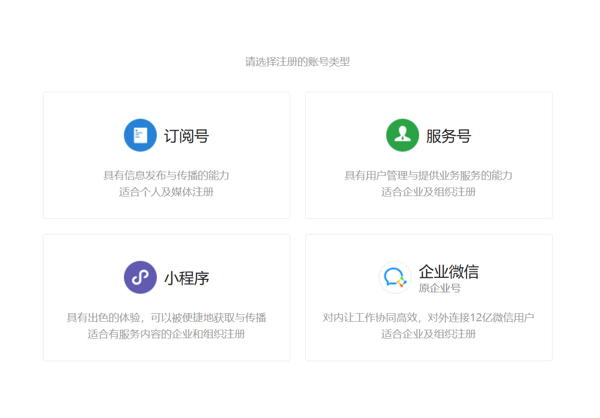The height and width of the screenshot is (418, 600).
Task: Choose the 订阅号 registration card
Action: point(166,155)
